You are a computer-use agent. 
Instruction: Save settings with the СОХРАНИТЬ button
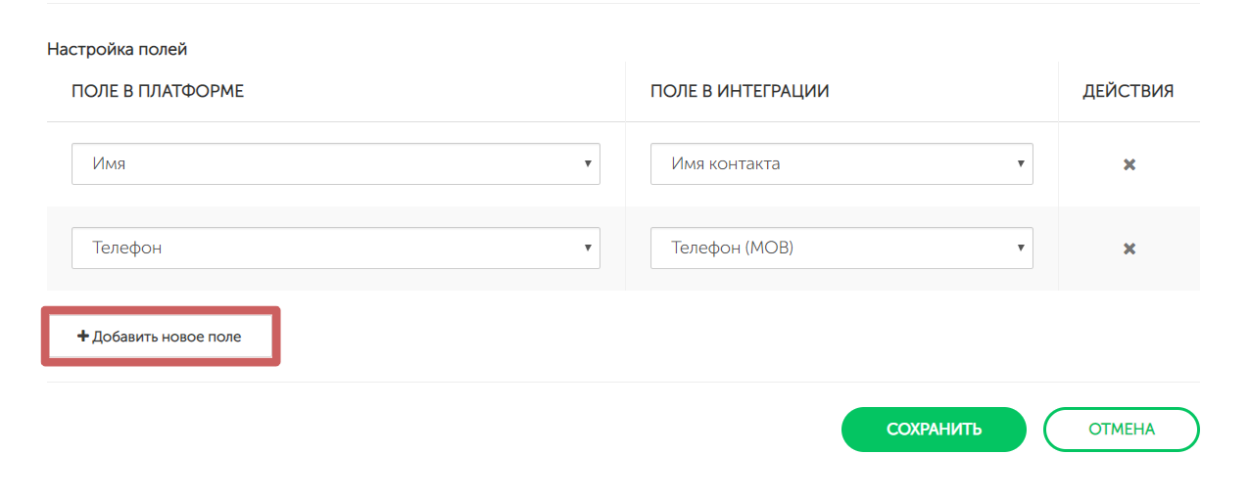(934, 430)
